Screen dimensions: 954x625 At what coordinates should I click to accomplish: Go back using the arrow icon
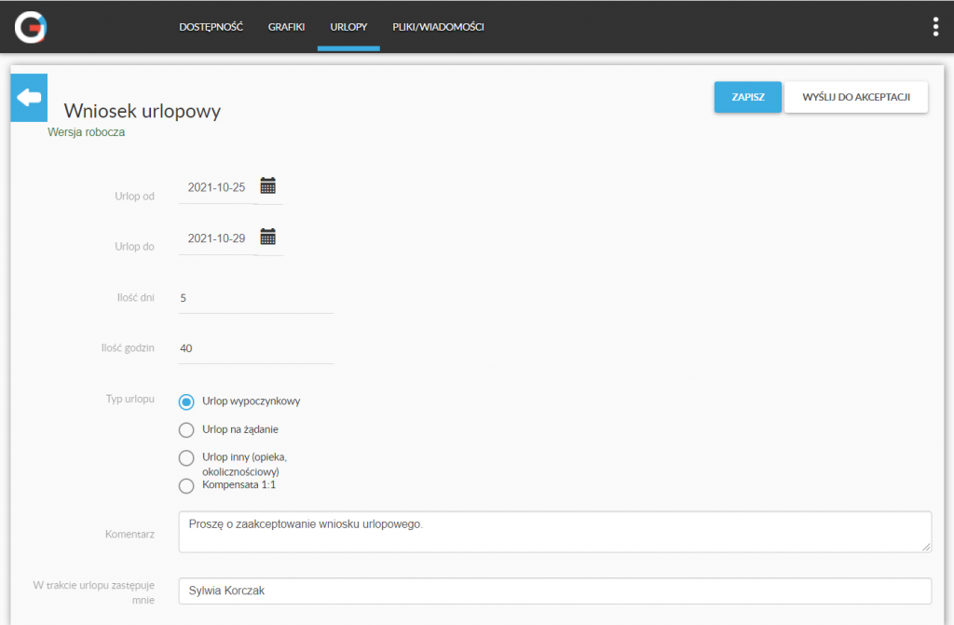coord(29,98)
